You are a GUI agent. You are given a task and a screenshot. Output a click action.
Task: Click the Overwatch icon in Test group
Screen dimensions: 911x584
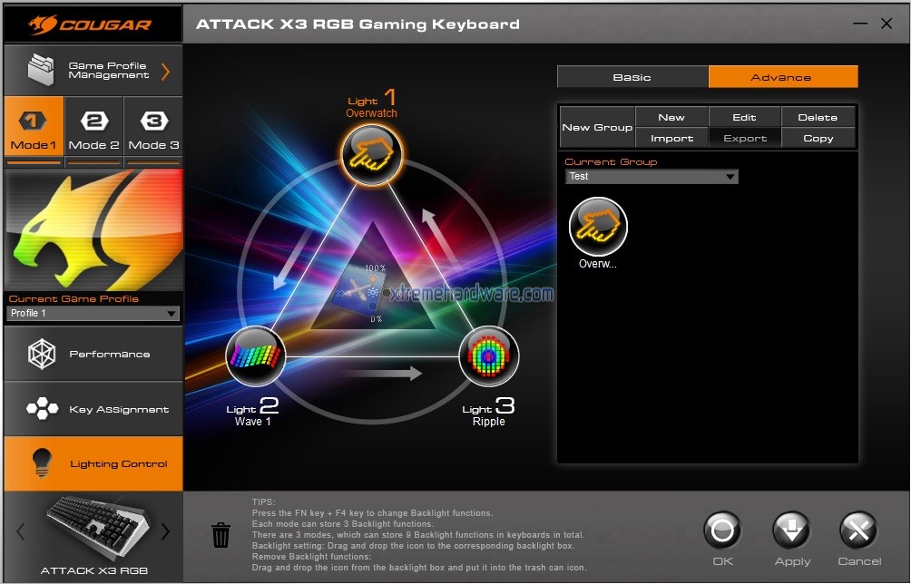click(x=598, y=227)
